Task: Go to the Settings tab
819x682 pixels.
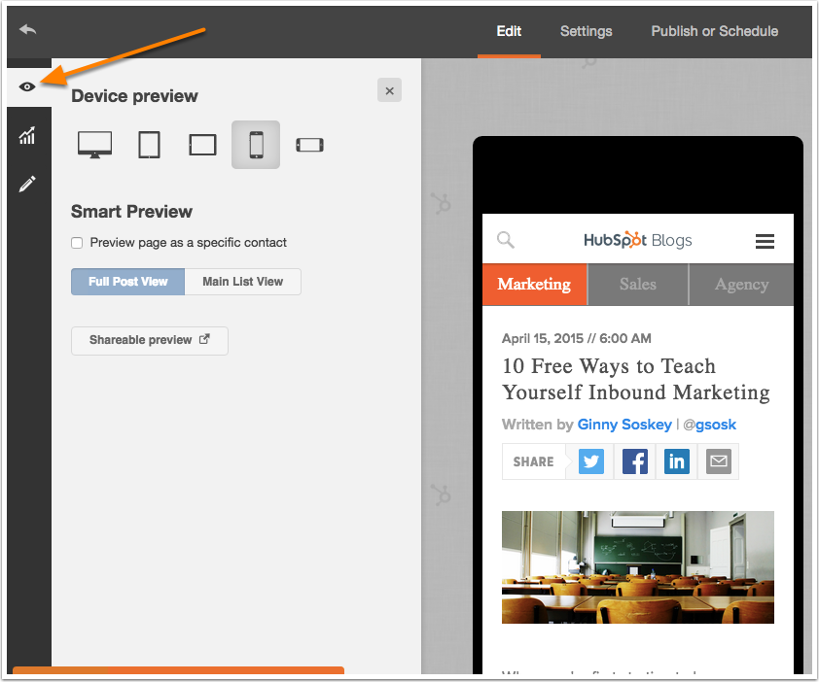Action: coord(587,31)
